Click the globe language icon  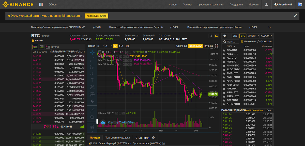276,5
